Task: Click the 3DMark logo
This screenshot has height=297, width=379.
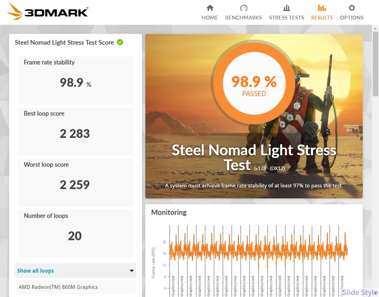Action: 47,12
